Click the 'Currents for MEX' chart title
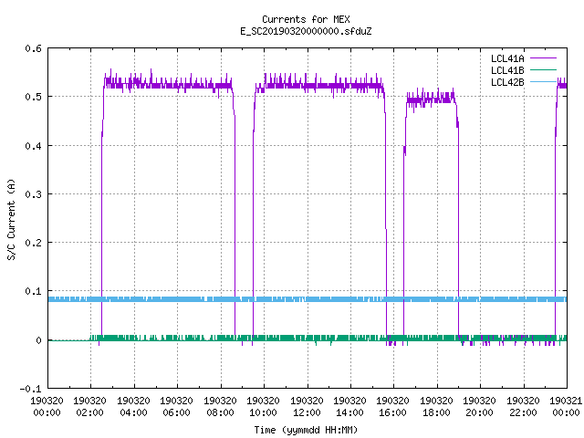This screenshot has width=584, height=438. coord(306,19)
